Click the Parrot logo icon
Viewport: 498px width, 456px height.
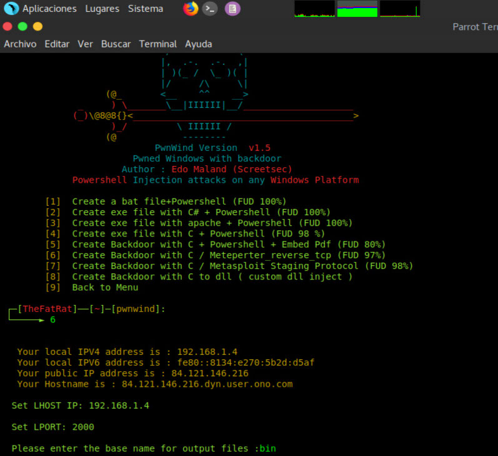pos(11,9)
